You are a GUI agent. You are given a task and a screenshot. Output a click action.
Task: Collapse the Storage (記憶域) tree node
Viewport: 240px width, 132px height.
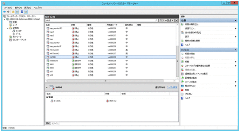pos(8,28)
